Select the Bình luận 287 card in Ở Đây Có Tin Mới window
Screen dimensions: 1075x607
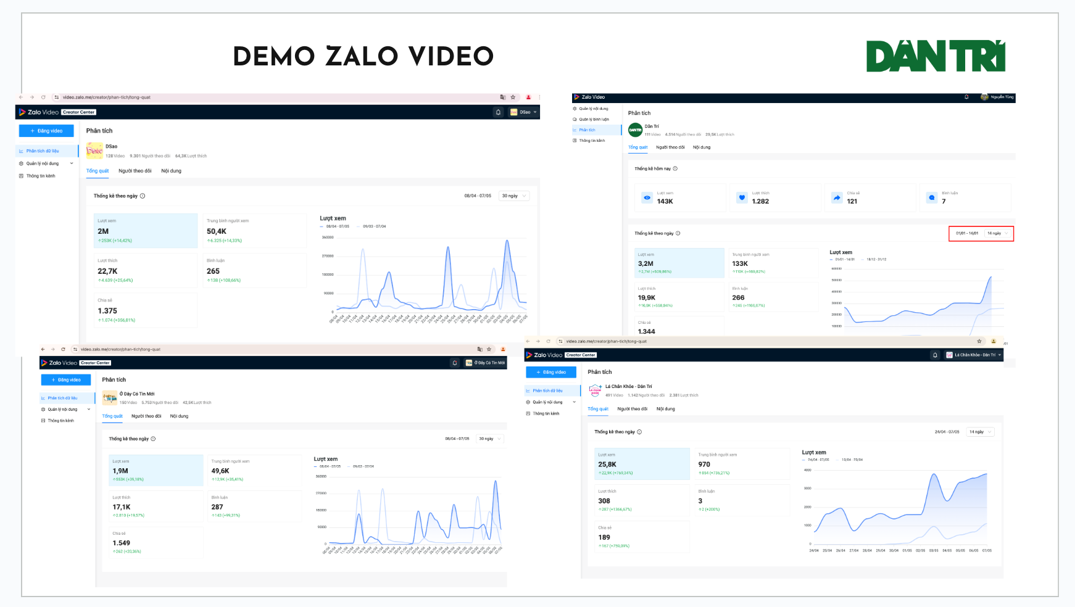point(254,506)
